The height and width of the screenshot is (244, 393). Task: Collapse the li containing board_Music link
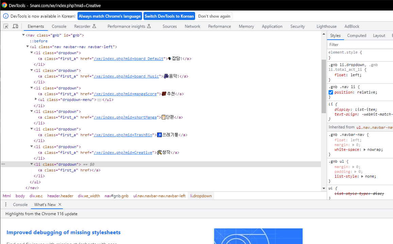click(32, 70)
